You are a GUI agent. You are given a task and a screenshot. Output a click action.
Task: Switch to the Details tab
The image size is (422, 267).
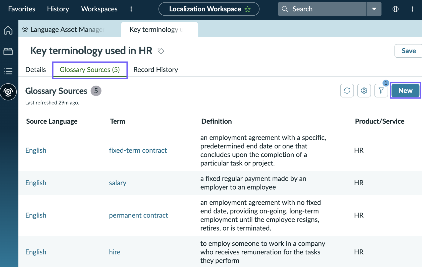35,70
